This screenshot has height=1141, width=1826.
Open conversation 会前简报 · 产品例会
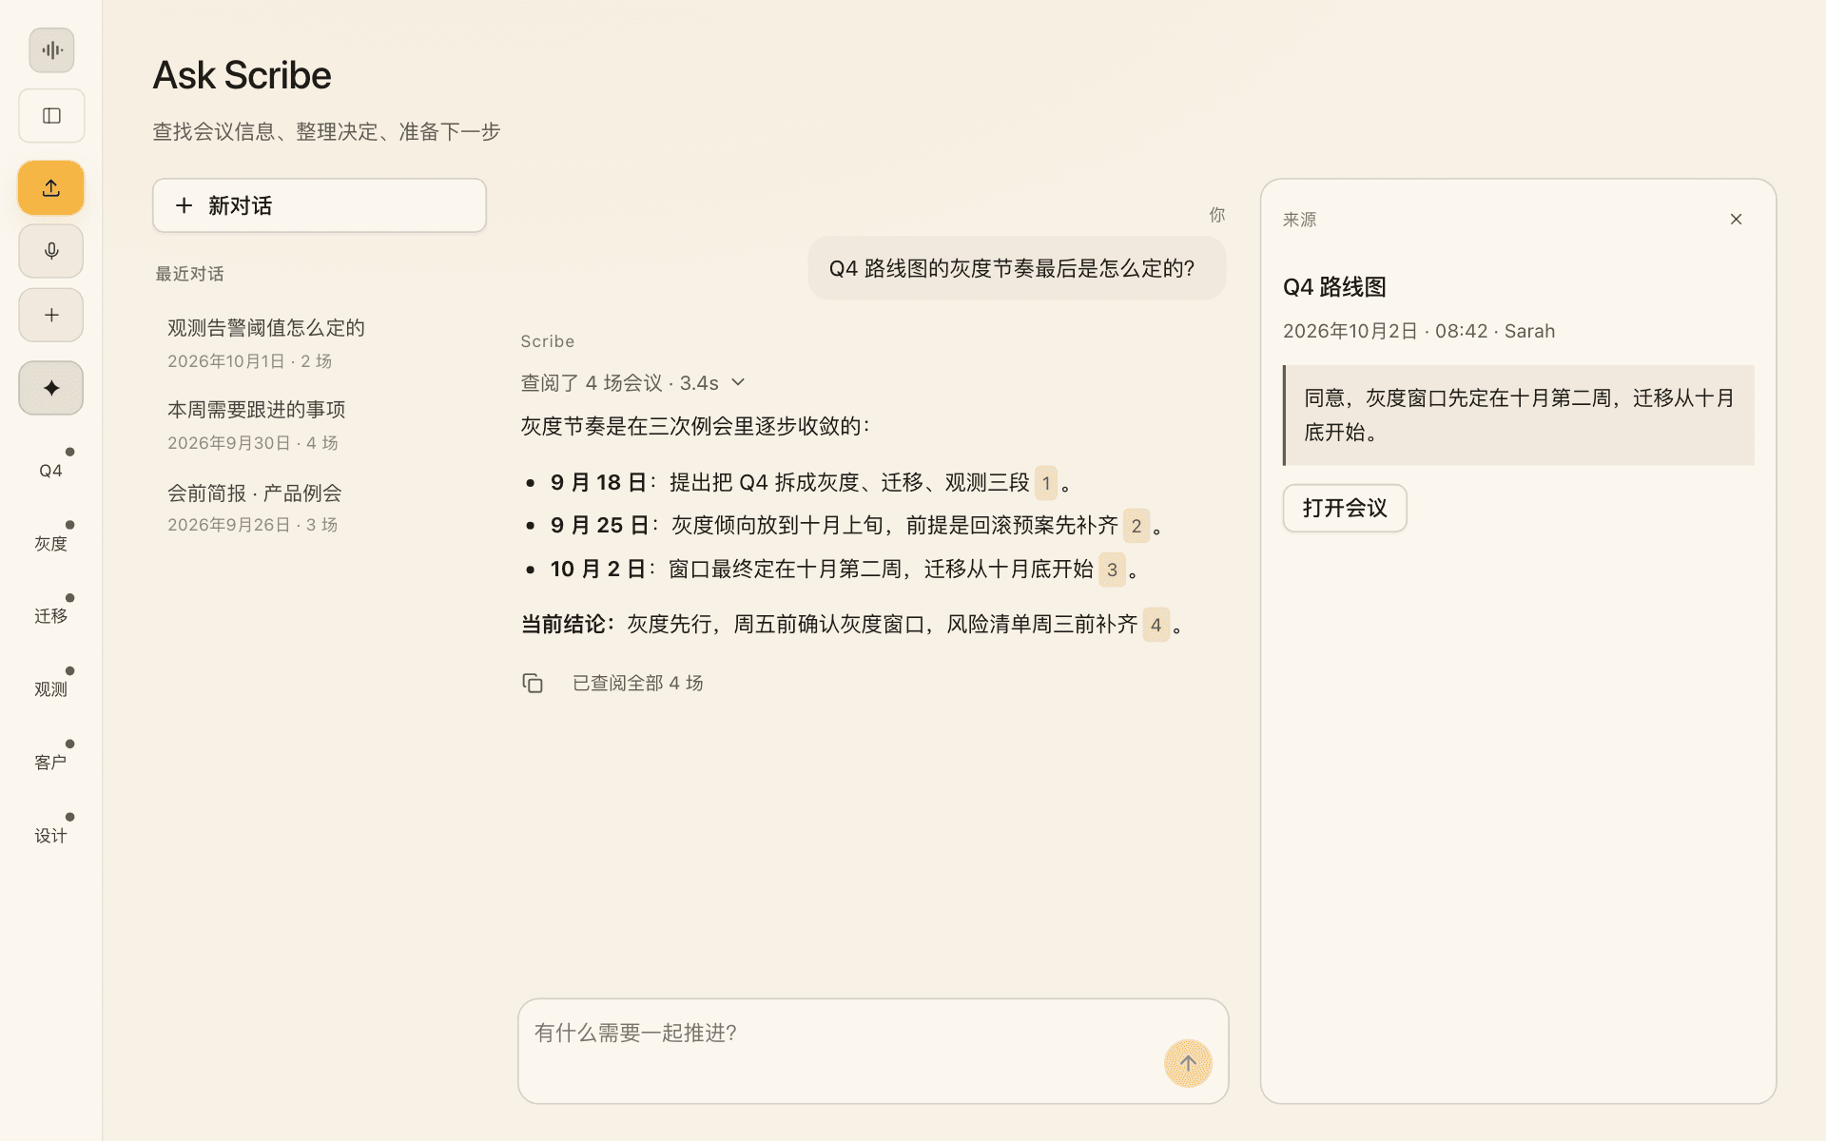tap(320, 508)
